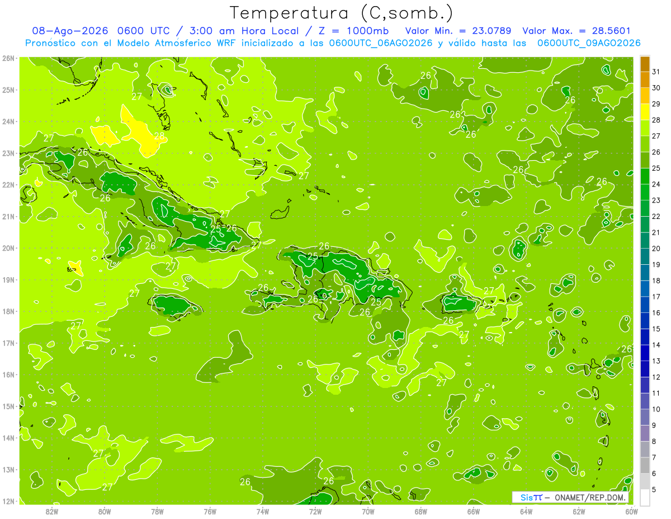Click the teal legend swatch between 19 and 20
The height and width of the screenshot is (519, 671).
645,256
